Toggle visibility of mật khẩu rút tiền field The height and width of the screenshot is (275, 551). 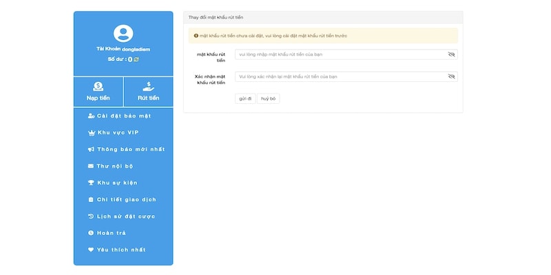452,54
